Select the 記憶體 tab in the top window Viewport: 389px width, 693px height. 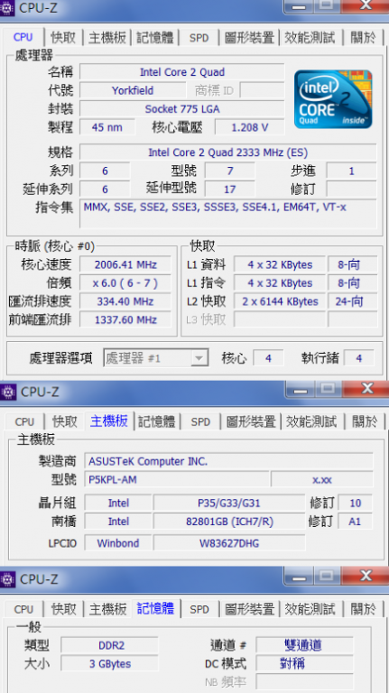click(x=155, y=38)
